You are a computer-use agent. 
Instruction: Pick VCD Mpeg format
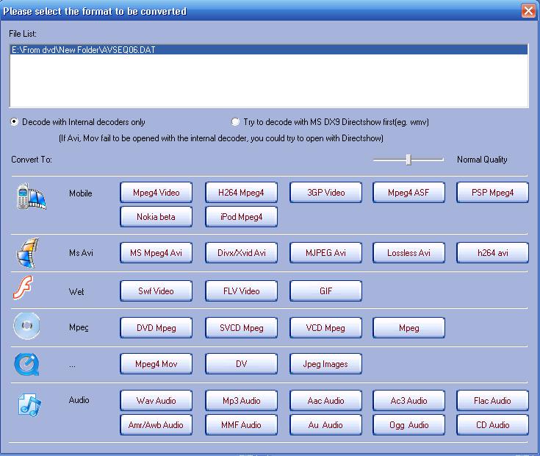(x=325, y=328)
